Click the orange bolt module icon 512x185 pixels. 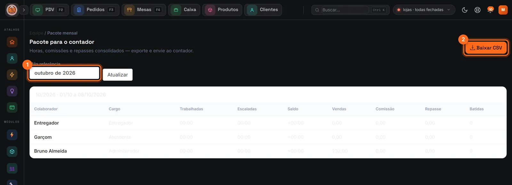pos(12,135)
